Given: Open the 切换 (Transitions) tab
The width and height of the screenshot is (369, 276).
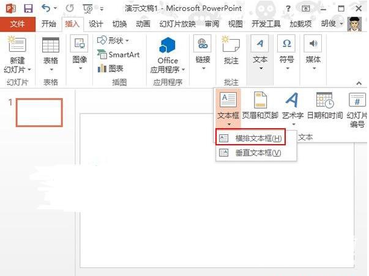Looking at the screenshot, I should 119,24.
